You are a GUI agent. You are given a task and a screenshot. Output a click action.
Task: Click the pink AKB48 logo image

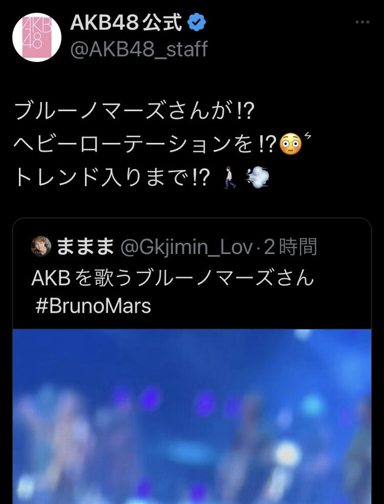pyautogui.click(x=37, y=37)
